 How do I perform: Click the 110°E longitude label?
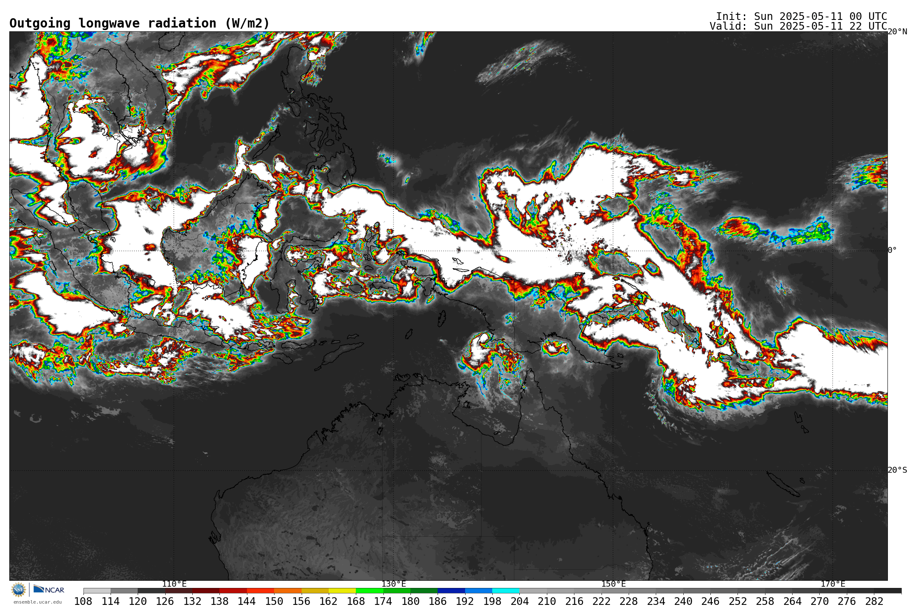coord(174,584)
